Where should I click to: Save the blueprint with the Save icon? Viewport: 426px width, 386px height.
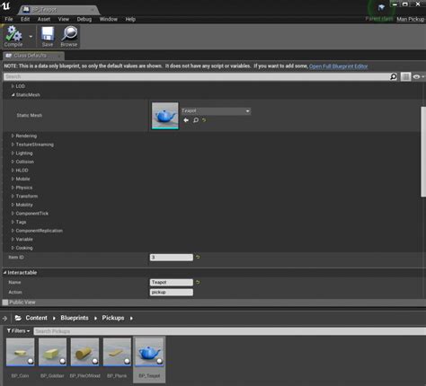tap(48, 33)
